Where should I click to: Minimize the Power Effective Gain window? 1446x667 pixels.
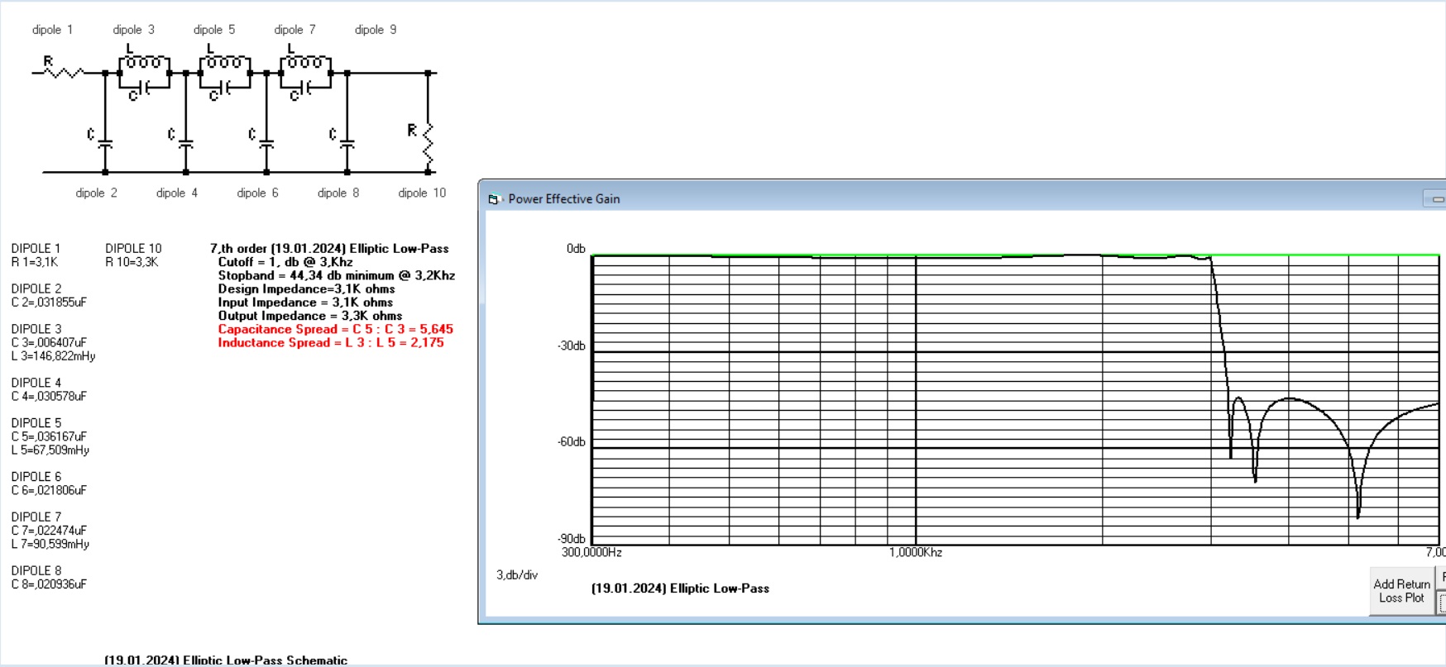1437,199
